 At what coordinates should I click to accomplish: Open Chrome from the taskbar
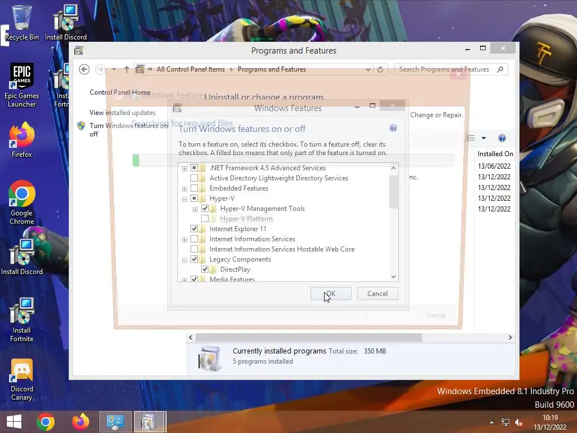[46, 422]
